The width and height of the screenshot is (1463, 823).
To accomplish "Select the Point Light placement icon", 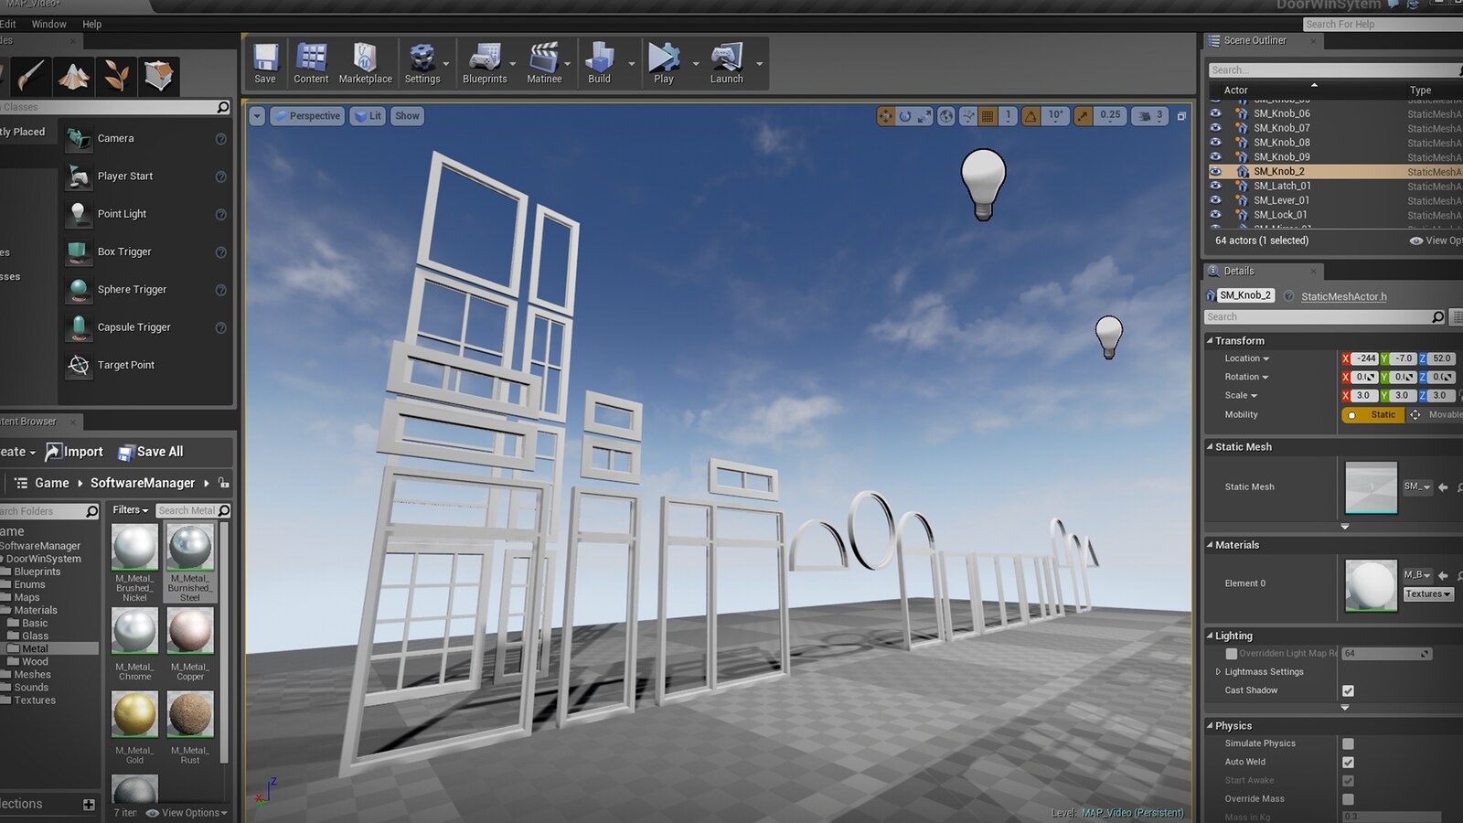I will click(78, 213).
